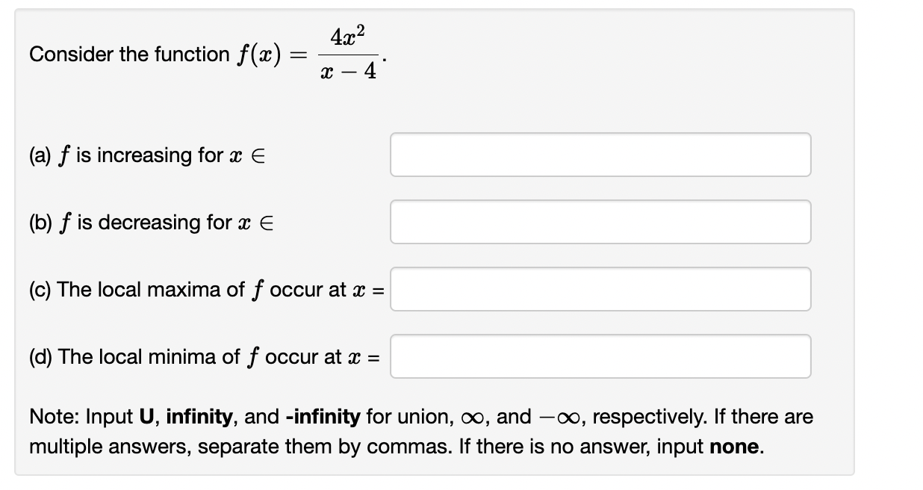Click the local minima answer field

click(x=600, y=356)
